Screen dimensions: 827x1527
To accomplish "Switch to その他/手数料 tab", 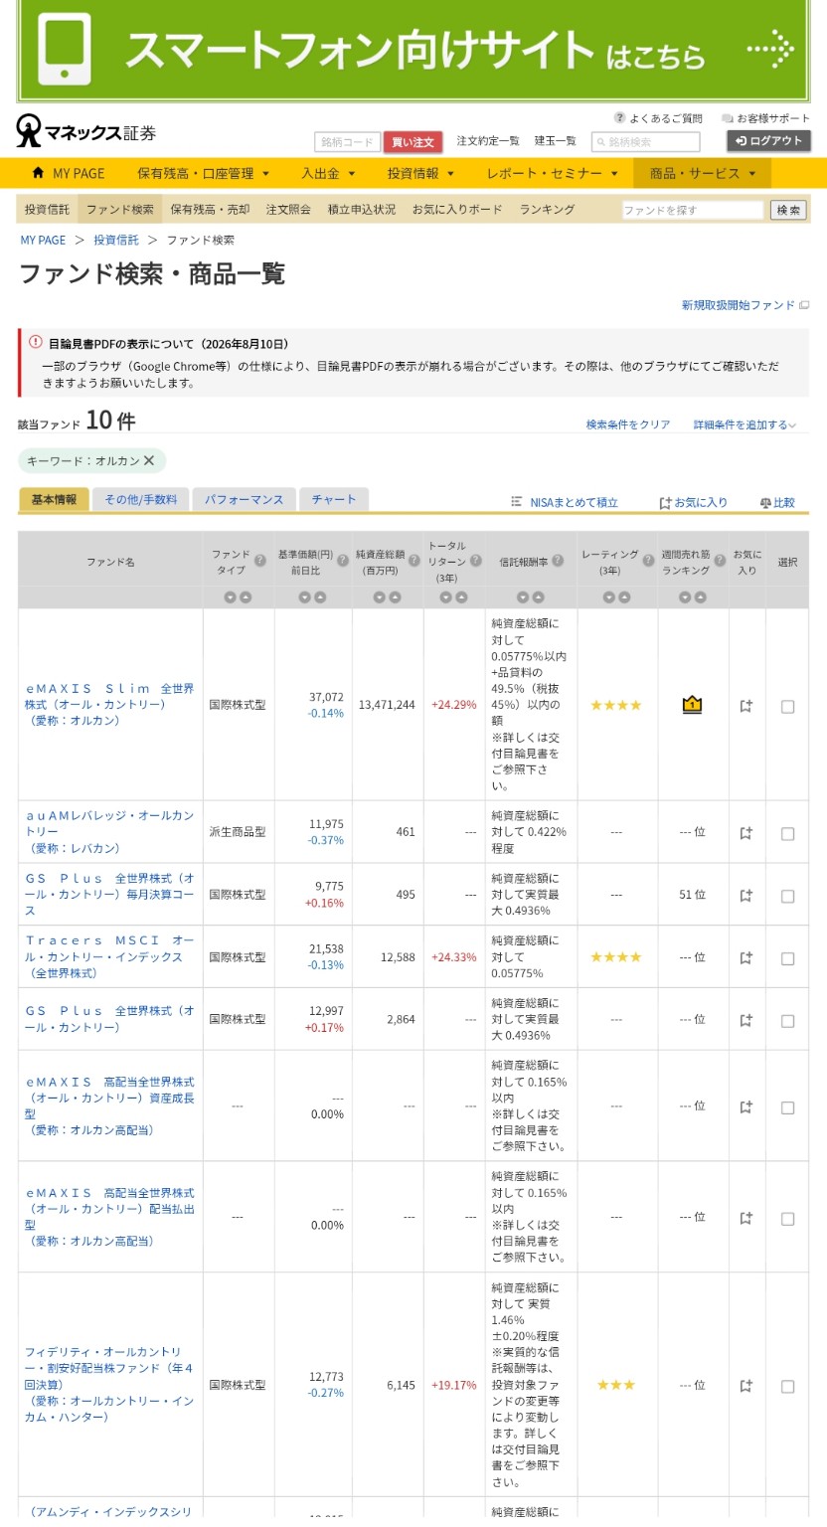I will [140, 499].
